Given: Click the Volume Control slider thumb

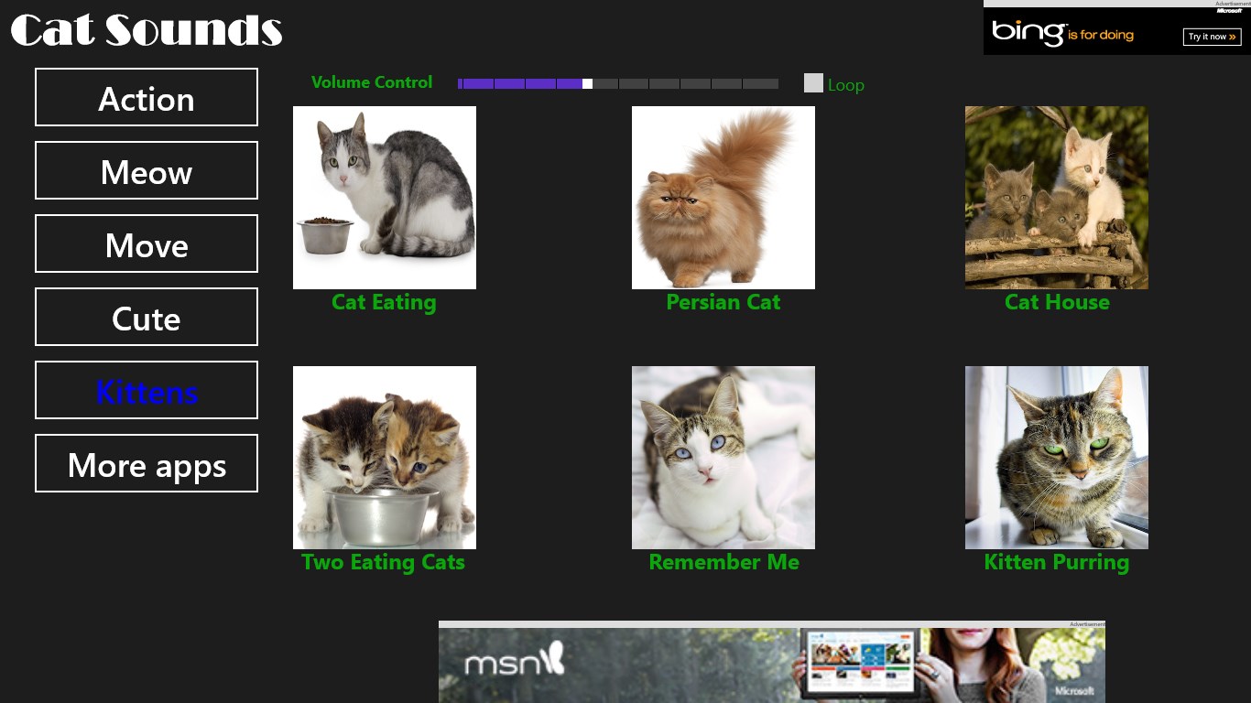Looking at the screenshot, I should click(x=587, y=83).
